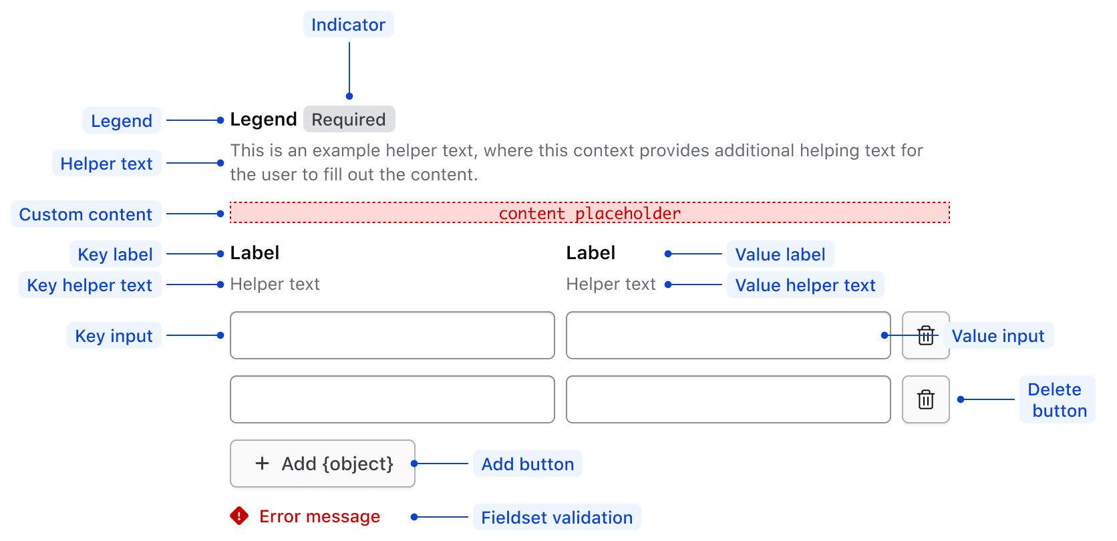This screenshot has width=1117, height=541.
Task: Click the Required indicator badge
Action: (349, 120)
